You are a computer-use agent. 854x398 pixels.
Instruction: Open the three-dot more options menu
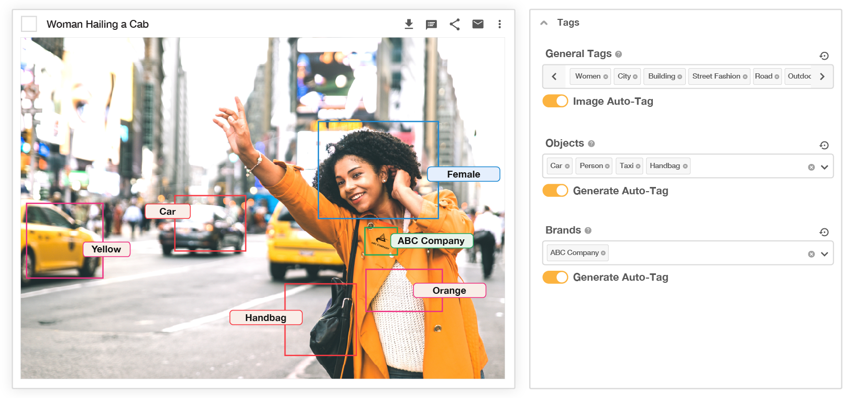coord(499,24)
